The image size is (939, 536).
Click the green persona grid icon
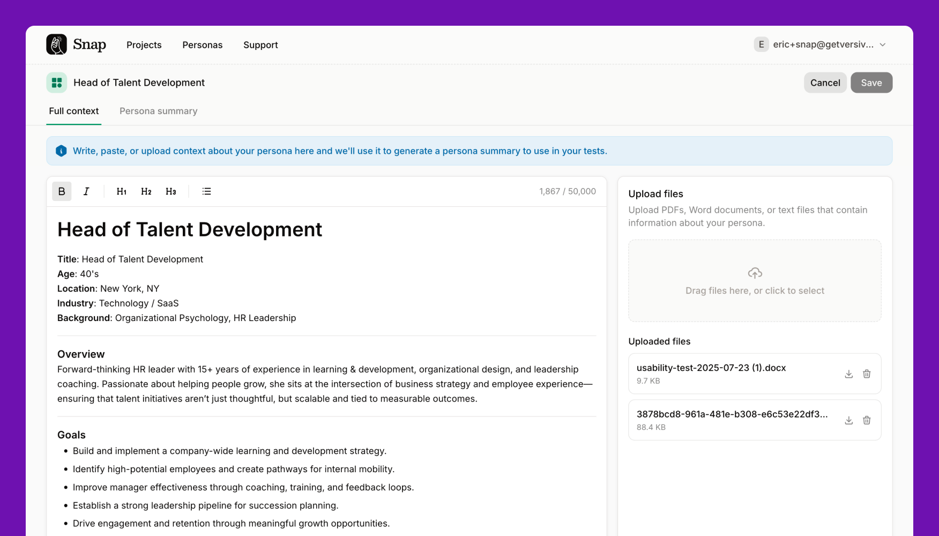pos(57,83)
